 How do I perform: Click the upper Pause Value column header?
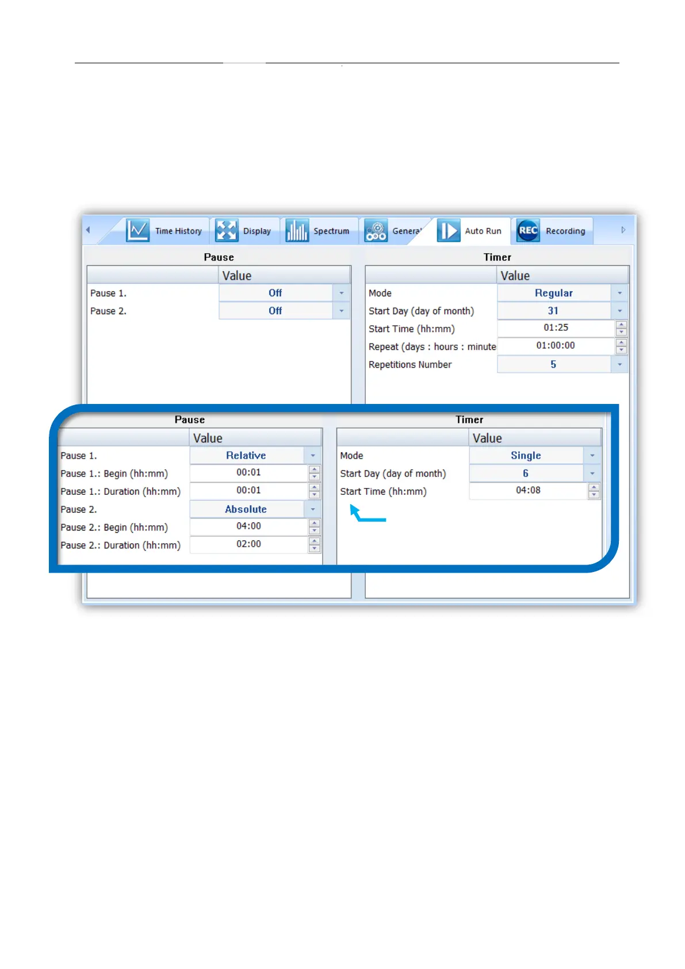point(284,275)
